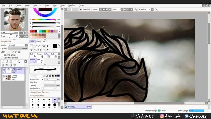Select the Pressure linework tool
This screenshot has height=119, width=211.
click(x=40, y=55)
